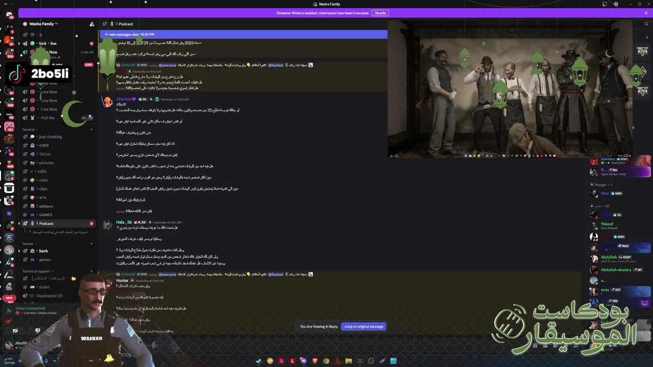The width and height of the screenshot is (653, 367).
Task: Add a channel to Technical support category
Action: 91,271
